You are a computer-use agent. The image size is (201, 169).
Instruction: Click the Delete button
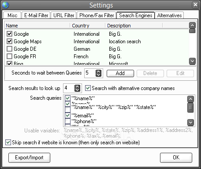pos(150,73)
